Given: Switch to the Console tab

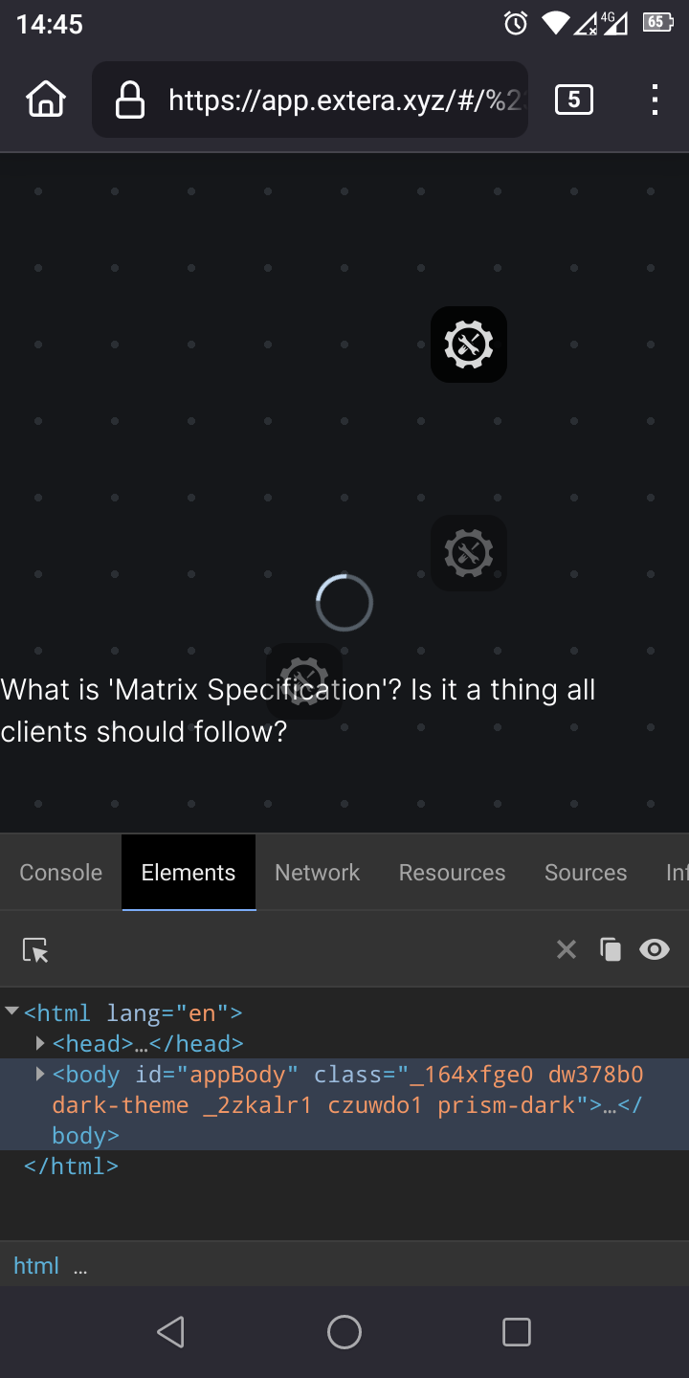Looking at the screenshot, I should (61, 873).
